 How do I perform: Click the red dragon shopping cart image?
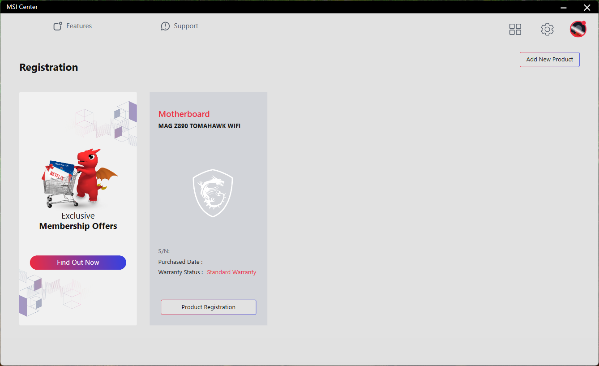(79, 178)
